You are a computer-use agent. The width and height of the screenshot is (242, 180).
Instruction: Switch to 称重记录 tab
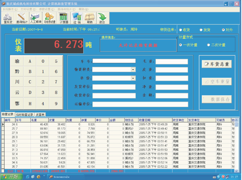(8, 114)
